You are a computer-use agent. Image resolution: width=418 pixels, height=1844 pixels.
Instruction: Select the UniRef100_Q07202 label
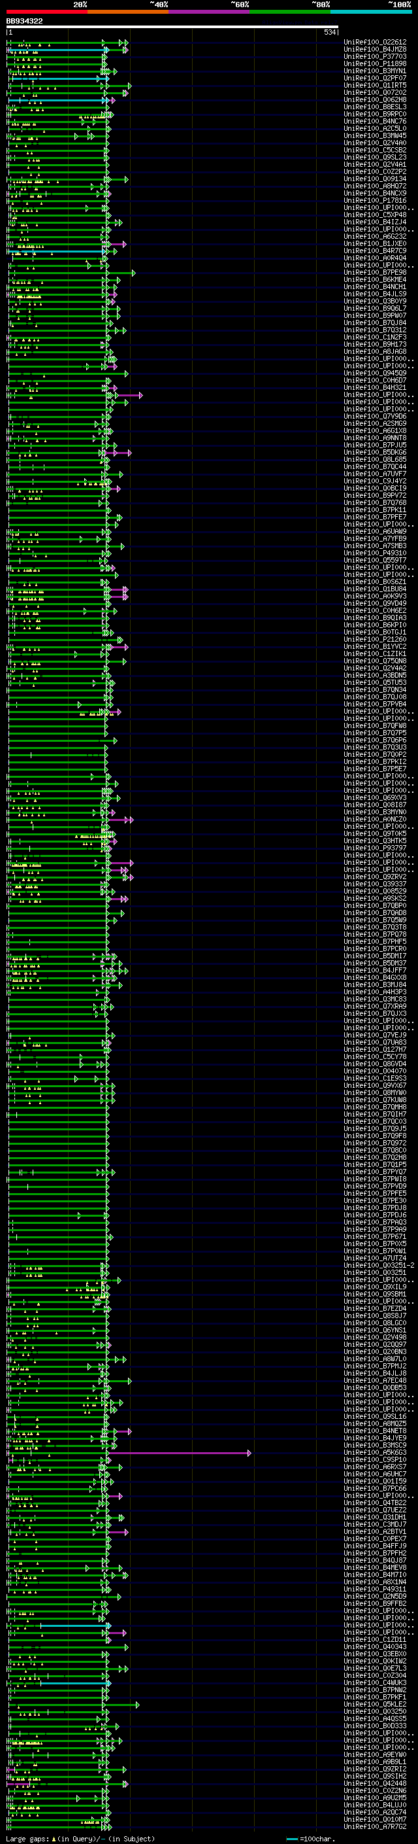coord(375,92)
